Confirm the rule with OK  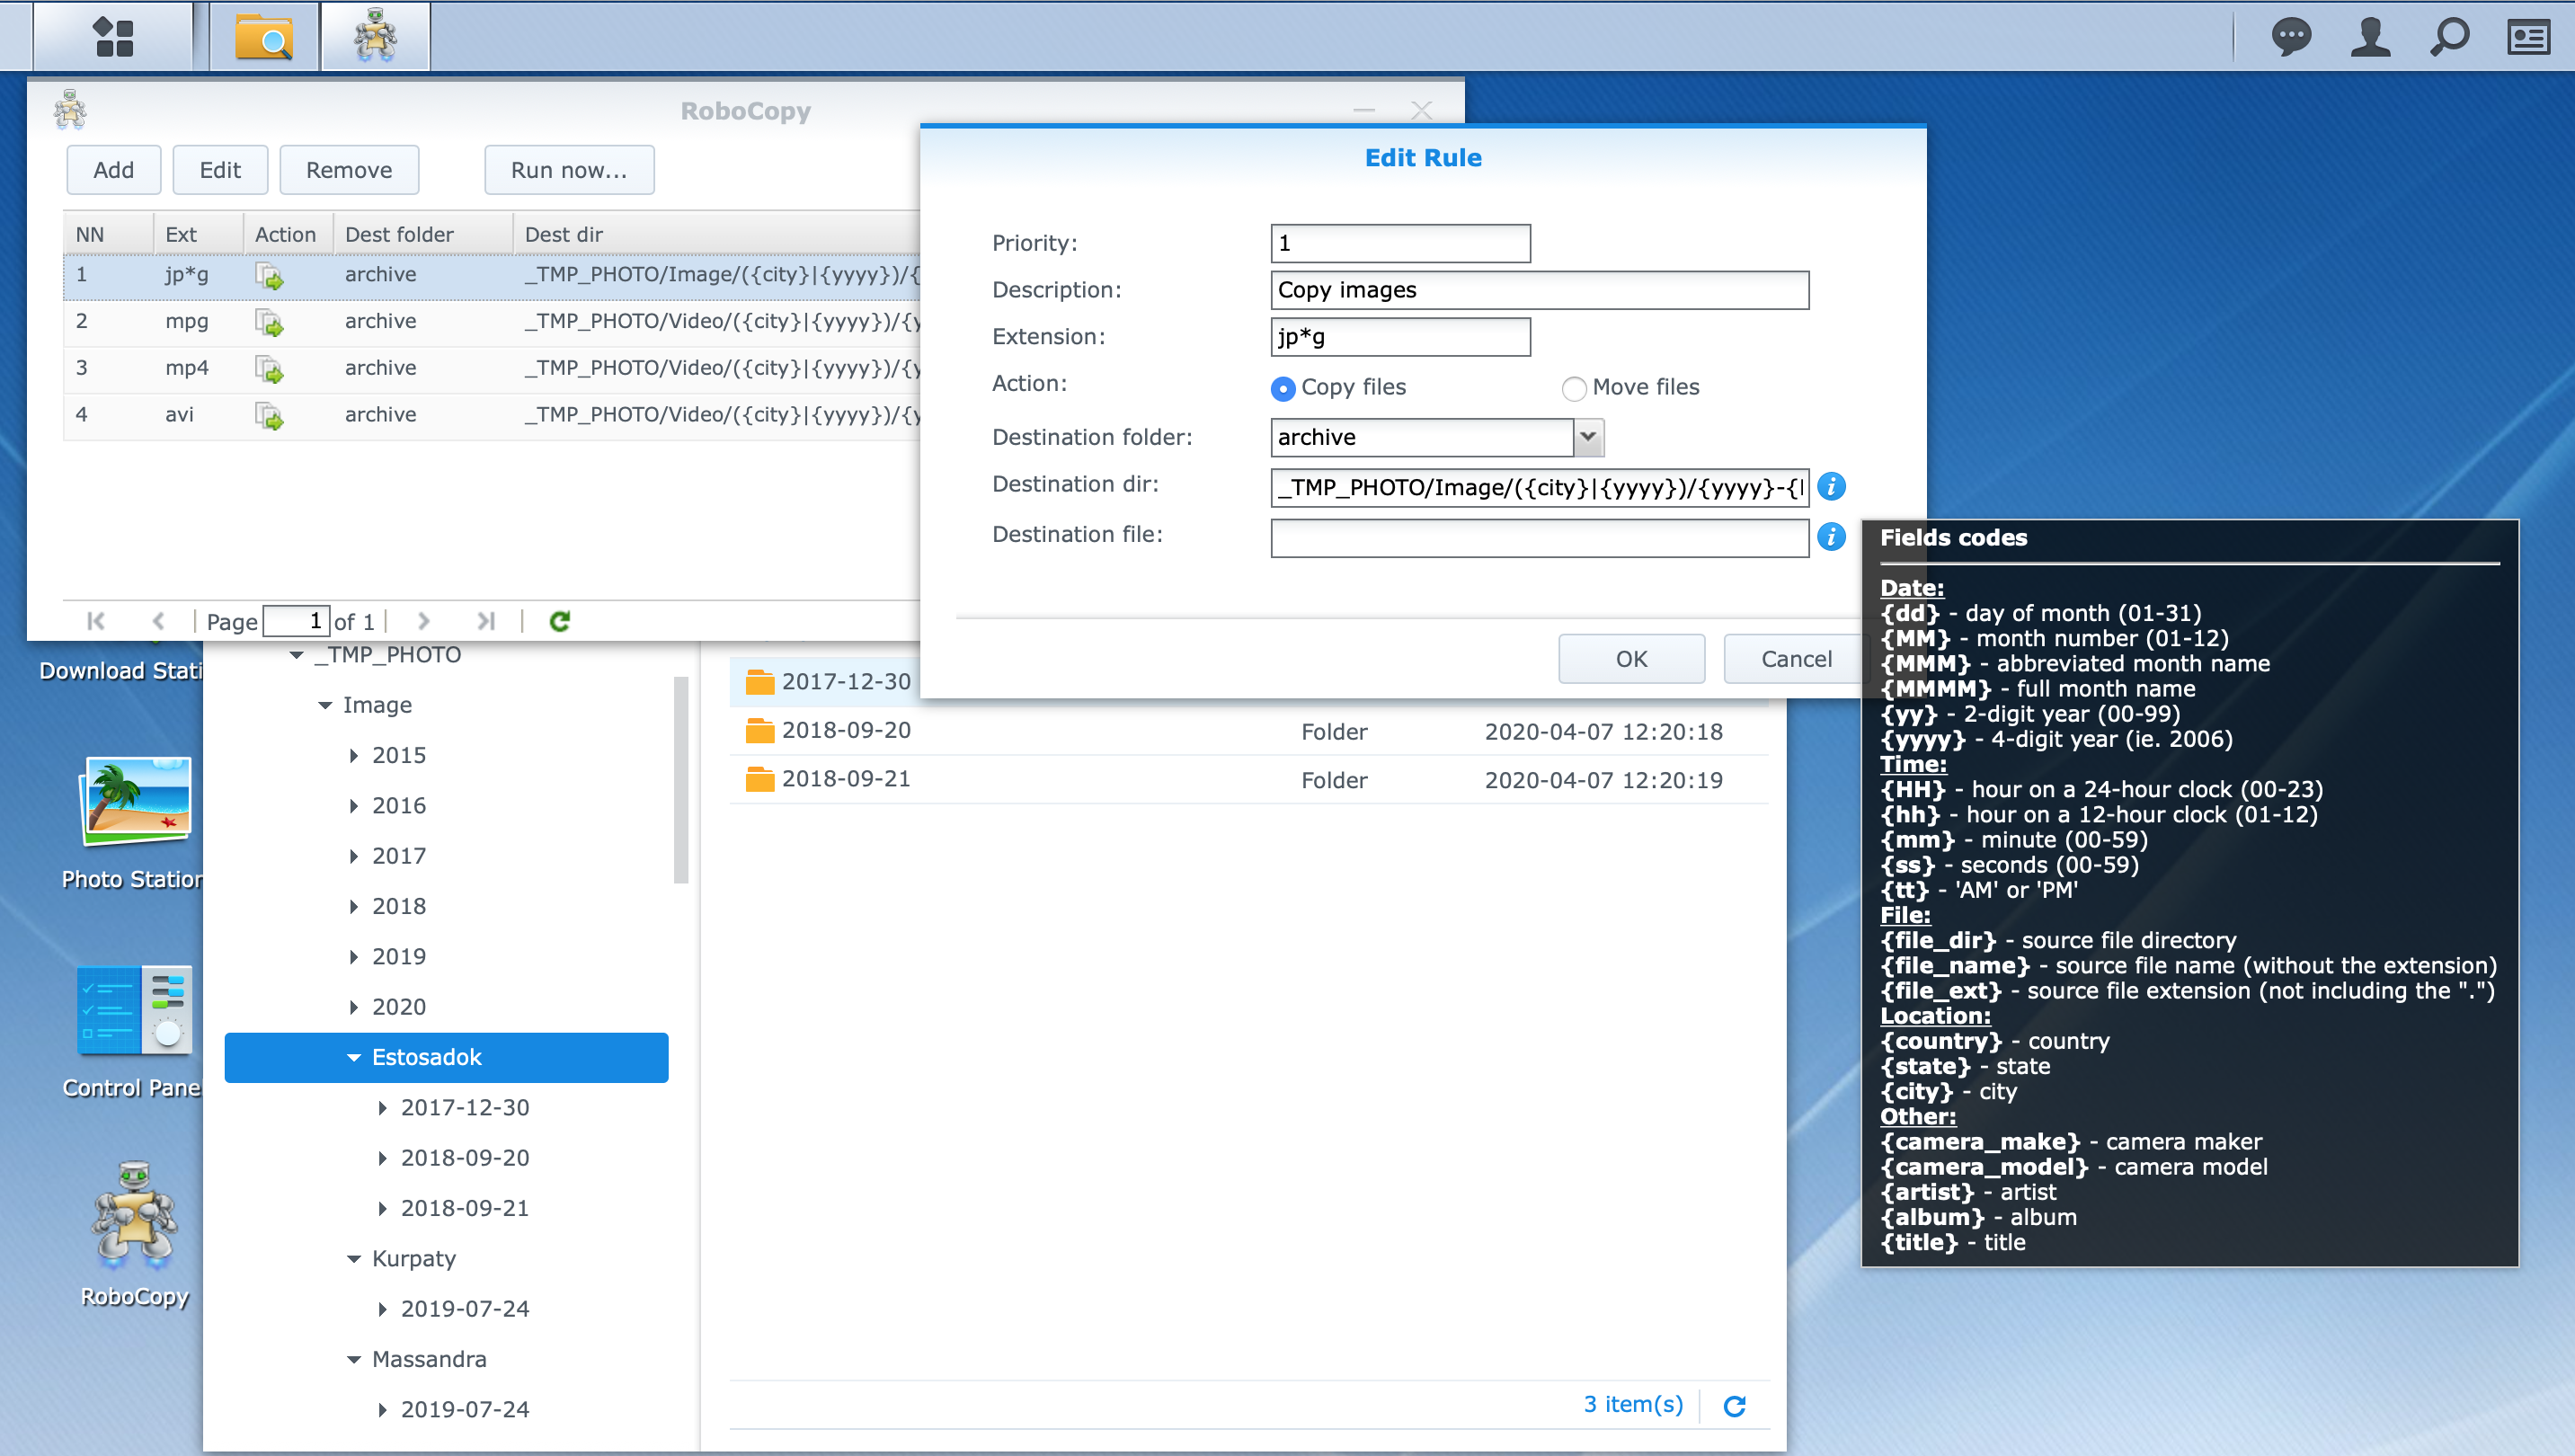(x=1631, y=659)
